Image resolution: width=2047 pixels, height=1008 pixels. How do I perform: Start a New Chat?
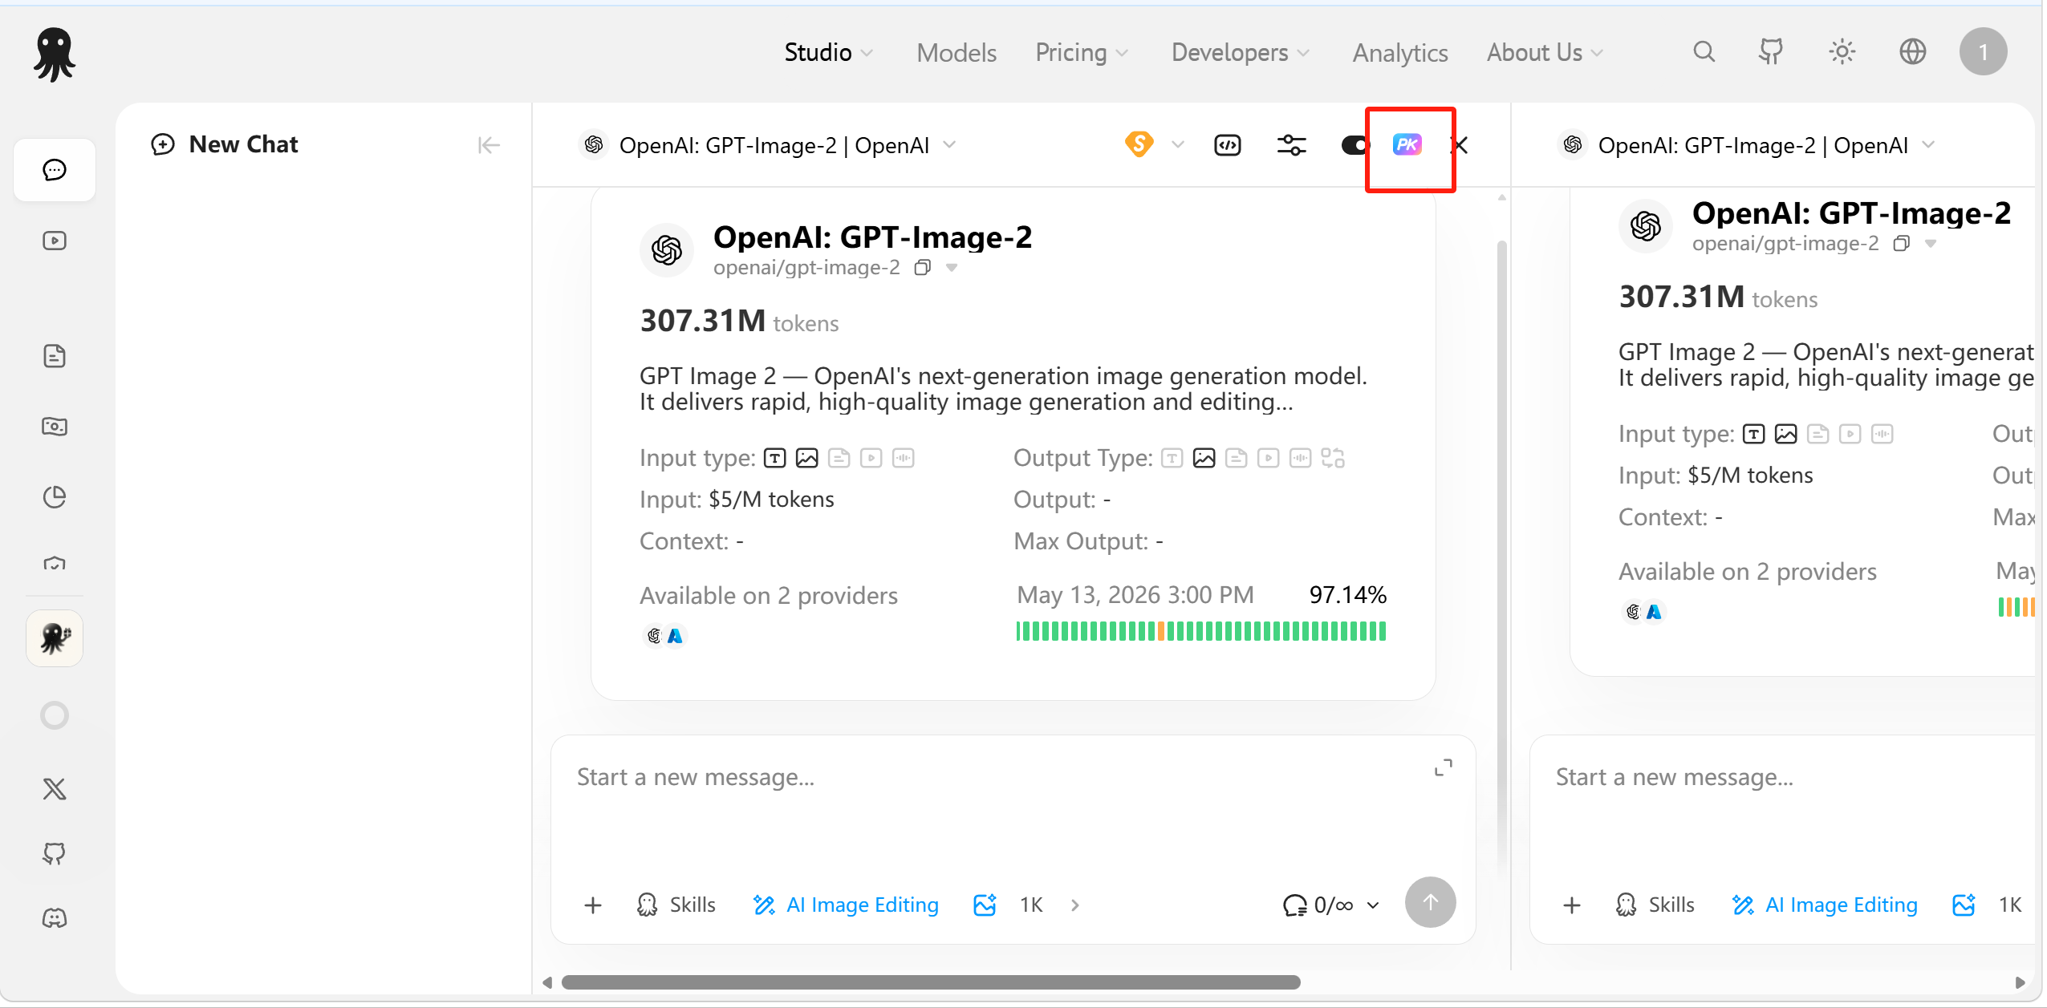225,144
